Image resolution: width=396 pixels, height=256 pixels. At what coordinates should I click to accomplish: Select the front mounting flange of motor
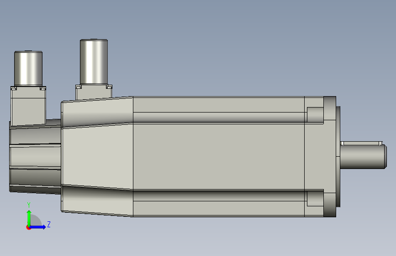click(x=330, y=157)
